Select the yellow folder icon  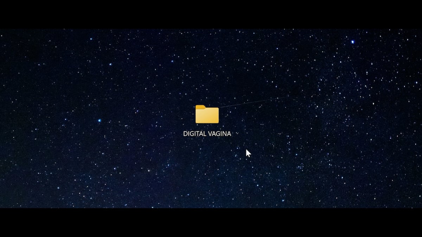(x=207, y=114)
